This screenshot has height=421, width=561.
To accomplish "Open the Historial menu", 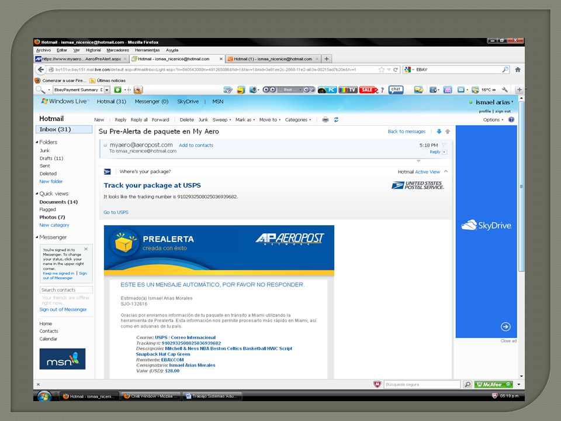I will [93, 50].
